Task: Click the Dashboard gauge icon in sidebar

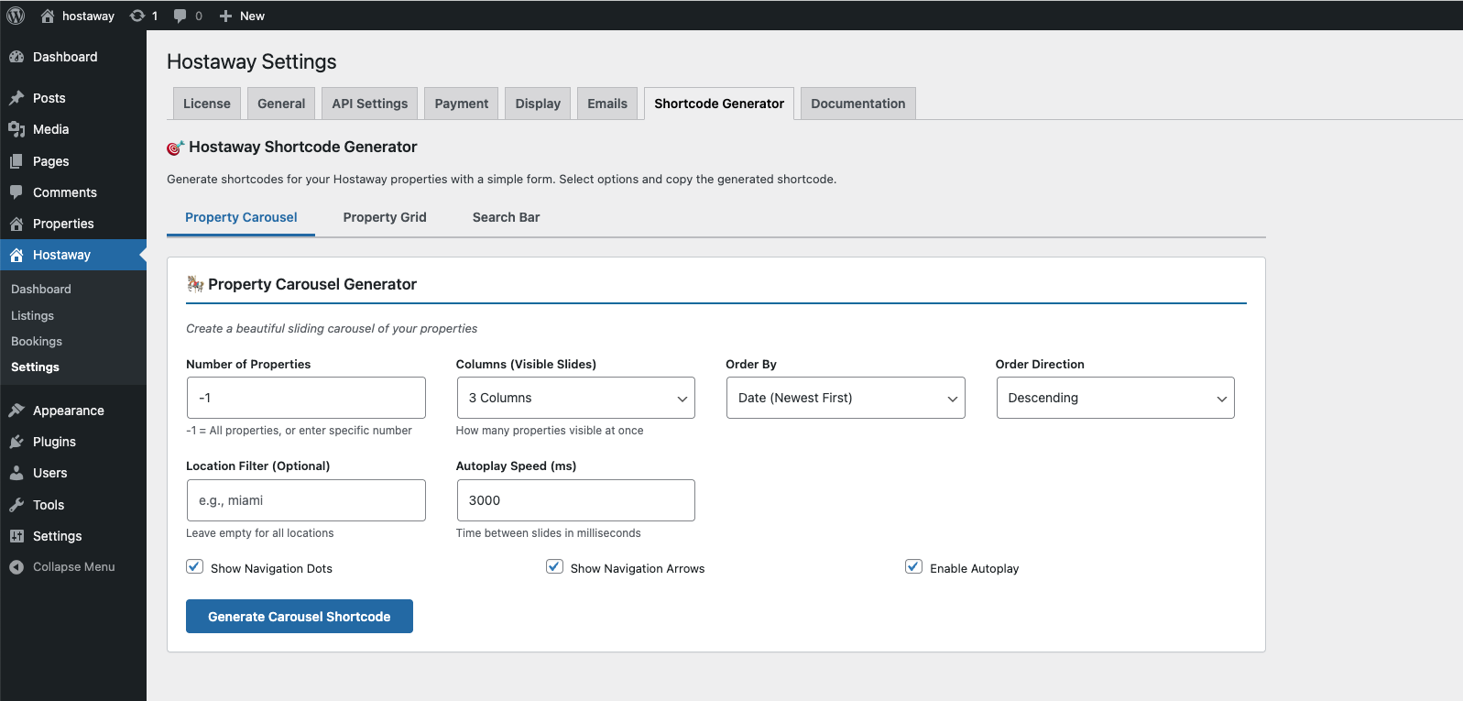Action: (x=16, y=57)
